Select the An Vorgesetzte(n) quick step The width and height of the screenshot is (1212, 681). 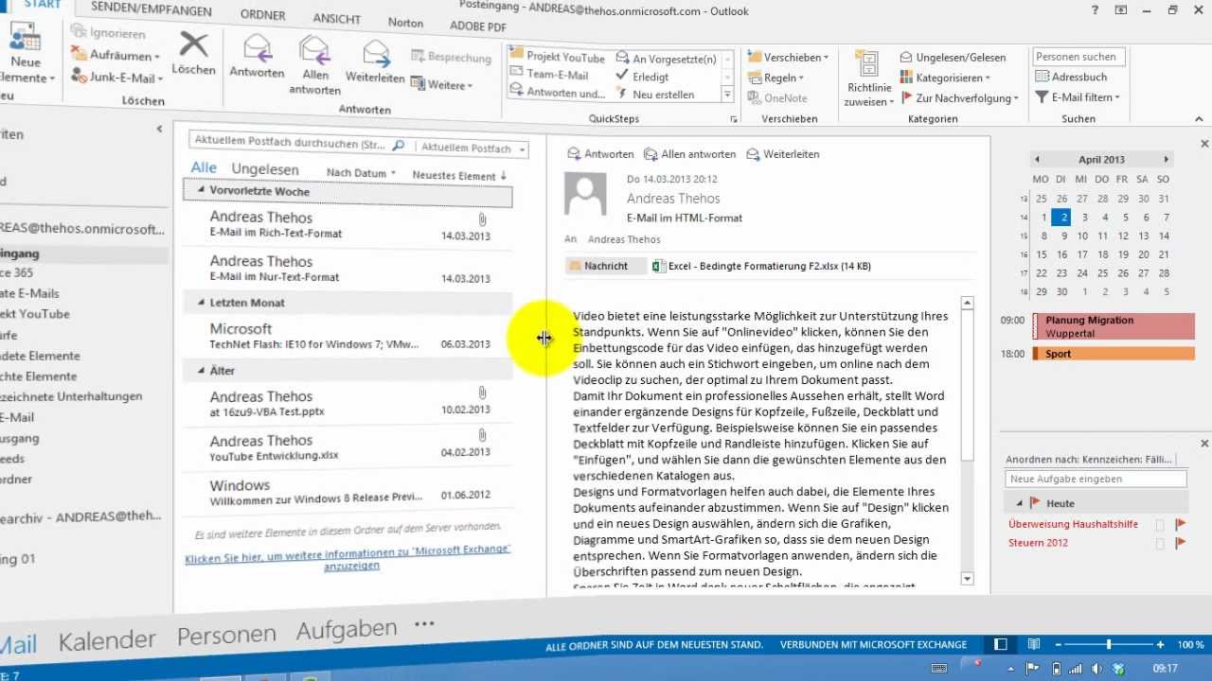(x=667, y=59)
